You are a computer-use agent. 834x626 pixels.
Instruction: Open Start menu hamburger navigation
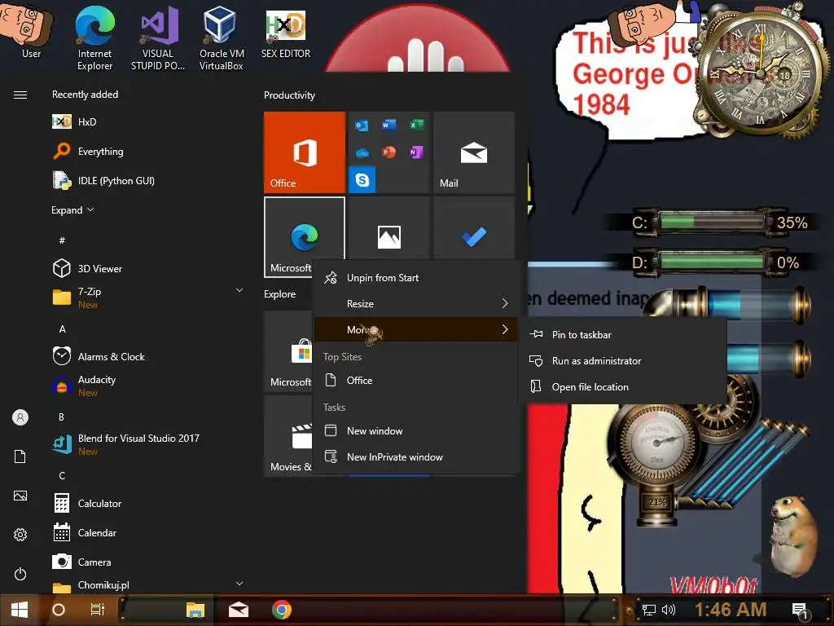[20, 95]
